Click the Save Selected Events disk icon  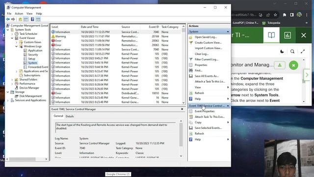point(191,128)
